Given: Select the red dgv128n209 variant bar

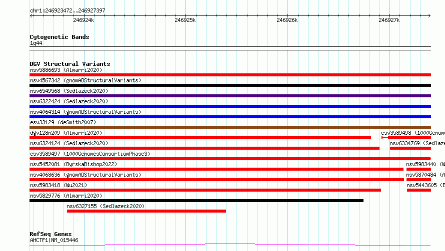Looking at the screenshot, I should coord(200,138).
